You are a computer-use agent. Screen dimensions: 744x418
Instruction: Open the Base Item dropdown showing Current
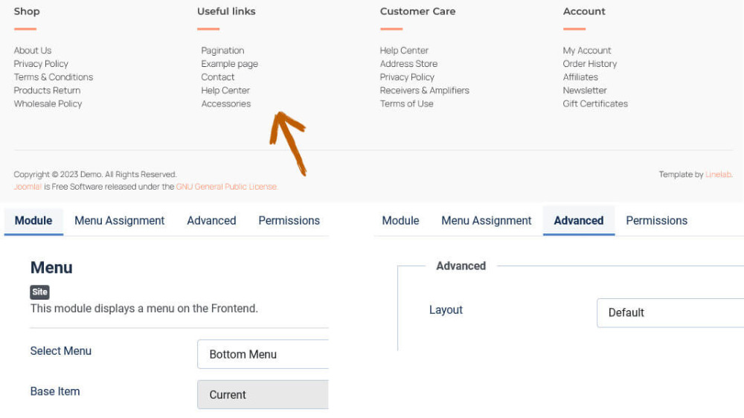point(263,395)
